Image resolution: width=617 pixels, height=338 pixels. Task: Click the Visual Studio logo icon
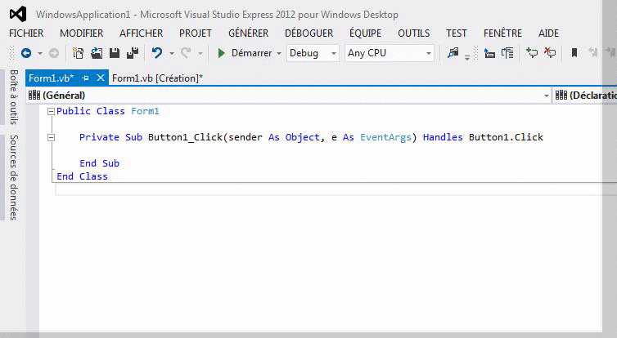point(18,14)
